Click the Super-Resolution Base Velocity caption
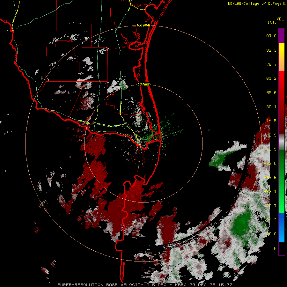The height and width of the screenshot is (287, 287). [145, 285]
